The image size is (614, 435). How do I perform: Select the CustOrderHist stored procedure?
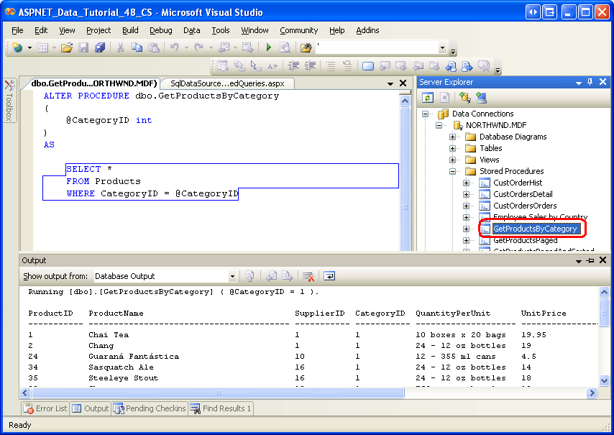[518, 183]
